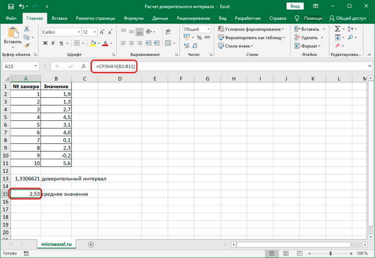Click the Merge Cells icon
This screenshot has width=375, height=258.
tap(168, 43)
